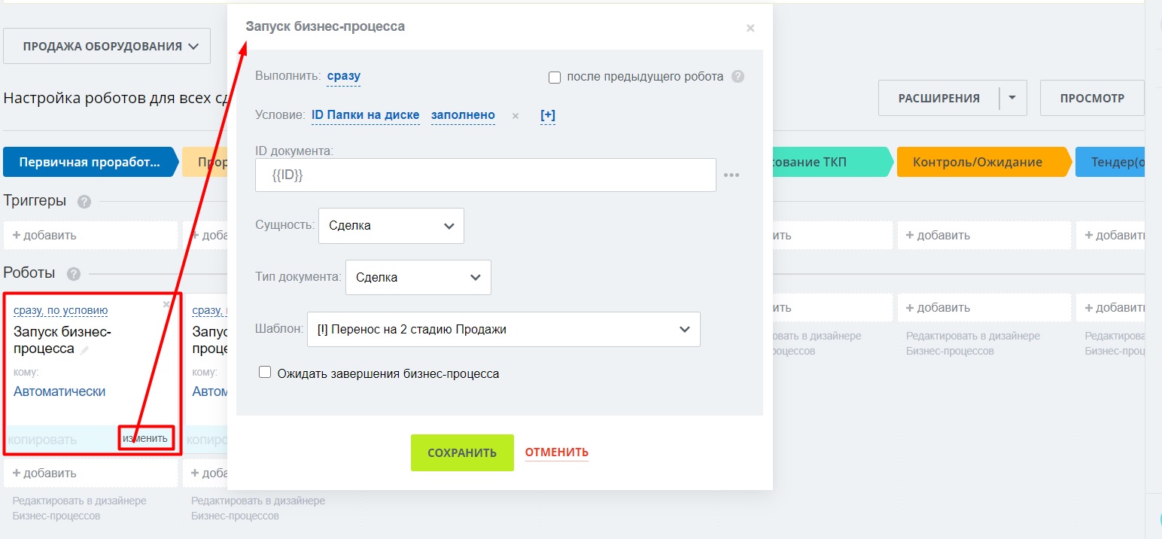This screenshot has height=539, width=1162.
Task: Open the Сущность dropdown
Action: 391,226
